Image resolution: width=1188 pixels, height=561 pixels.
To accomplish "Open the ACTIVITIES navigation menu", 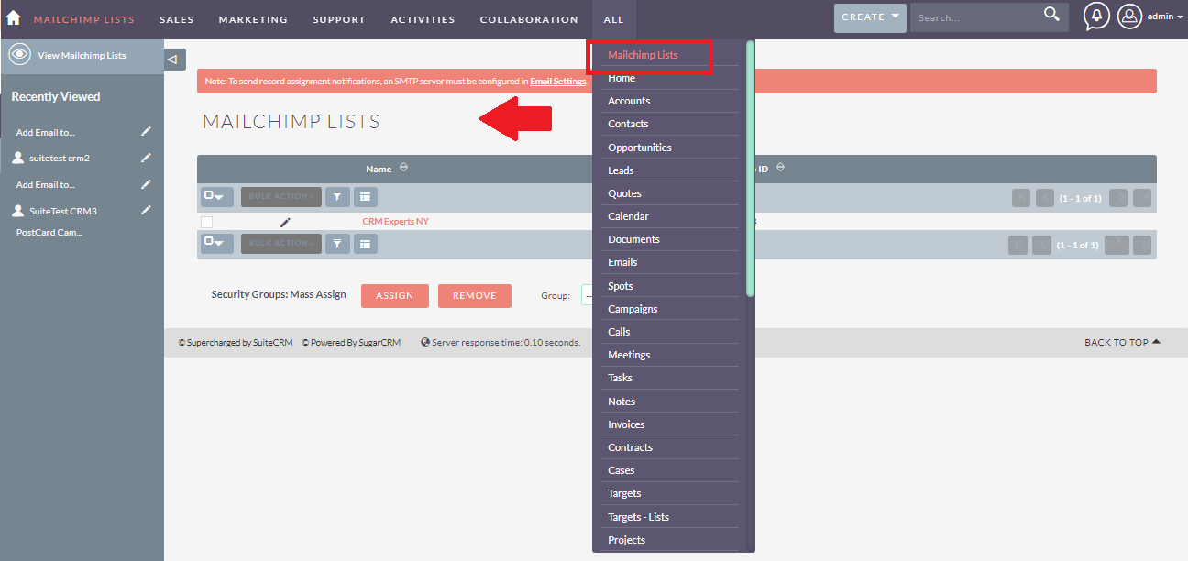I will pyautogui.click(x=423, y=19).
